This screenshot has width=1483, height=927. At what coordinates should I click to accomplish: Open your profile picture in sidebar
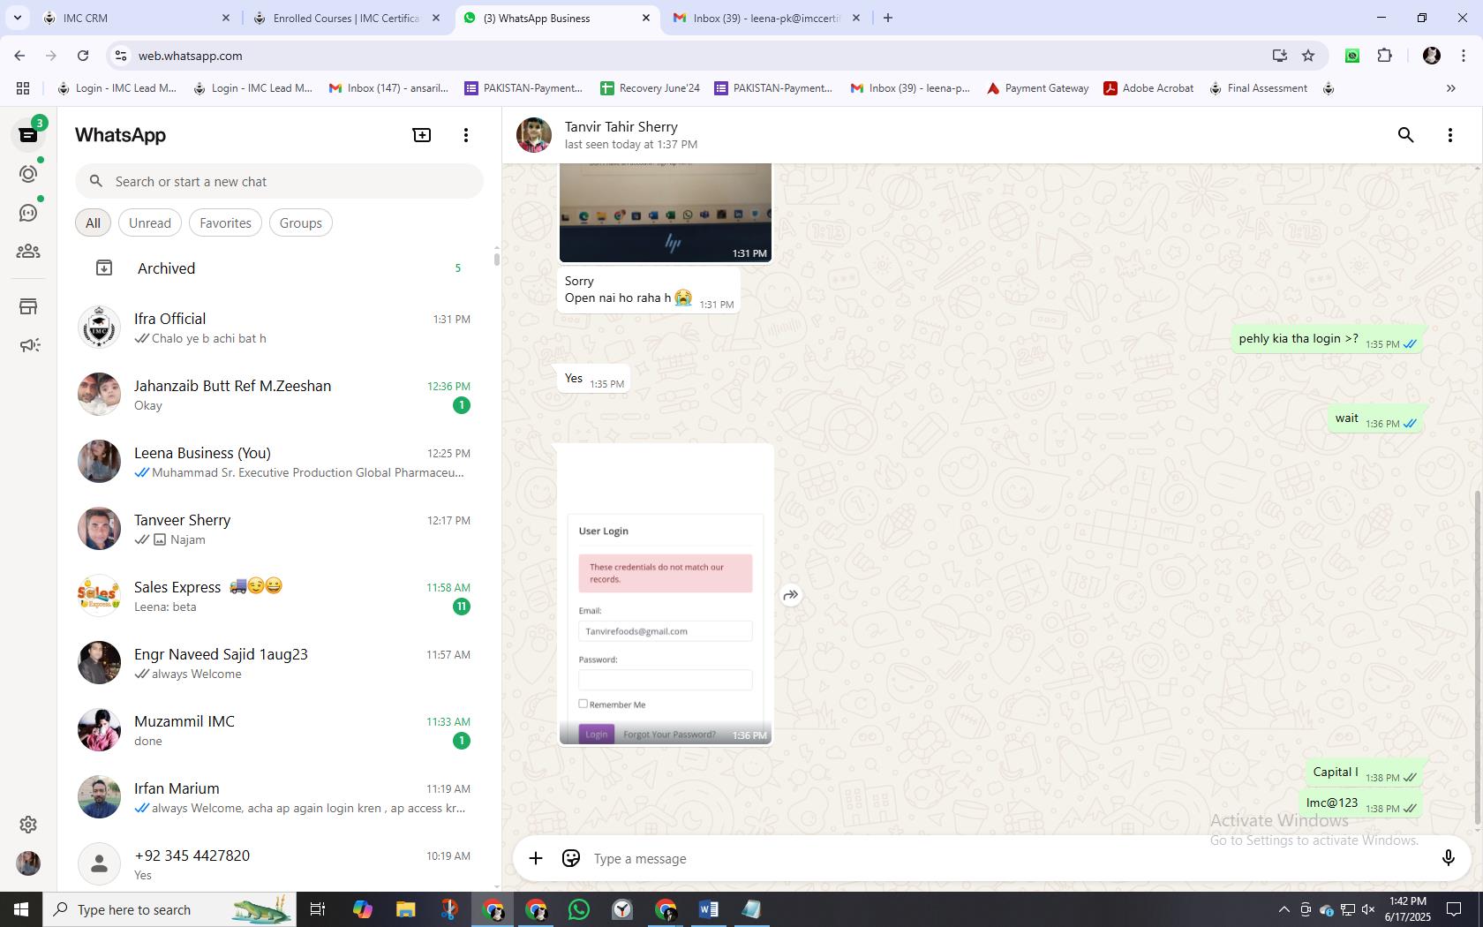tap(28, 863)
